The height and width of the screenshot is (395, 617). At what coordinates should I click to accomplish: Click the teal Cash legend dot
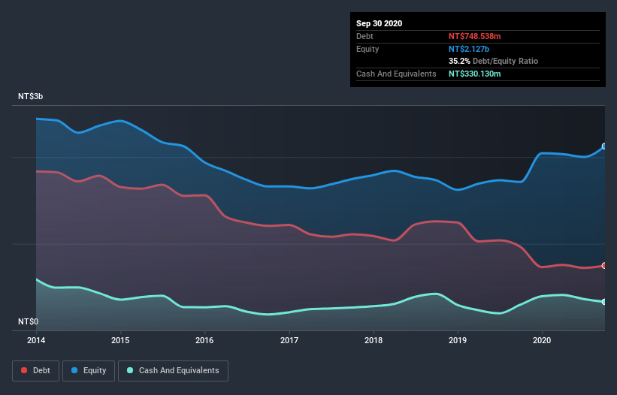click(x=130, y=370)
